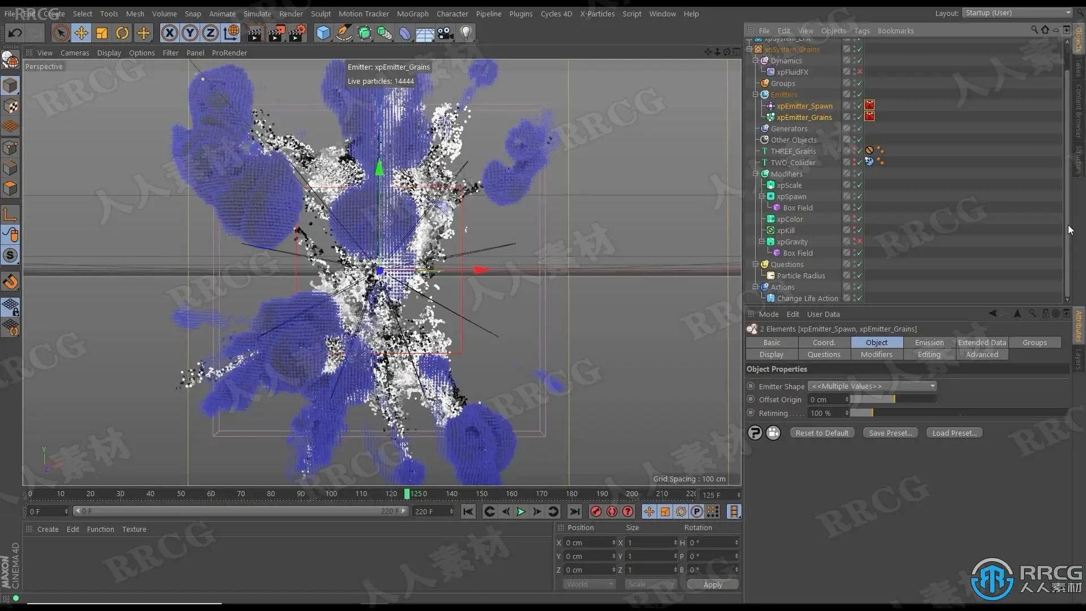Click the Reset to Default button
Screen dimensions: 1086x611
[821, 433]
